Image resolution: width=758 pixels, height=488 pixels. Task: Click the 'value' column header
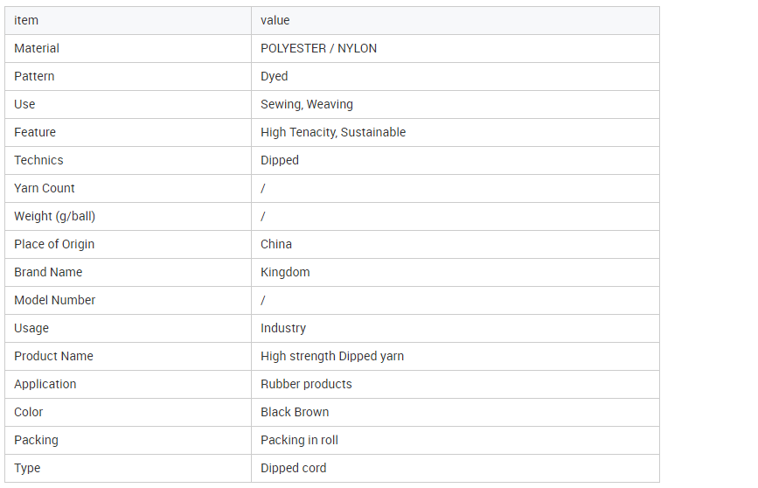pos(275,20)
